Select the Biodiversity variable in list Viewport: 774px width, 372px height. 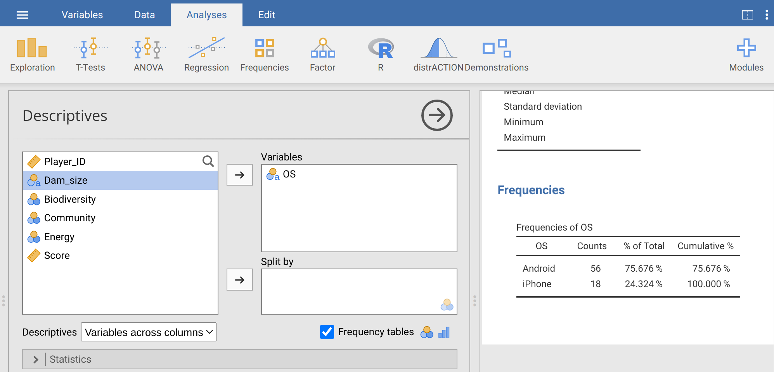tap(70, 199)
